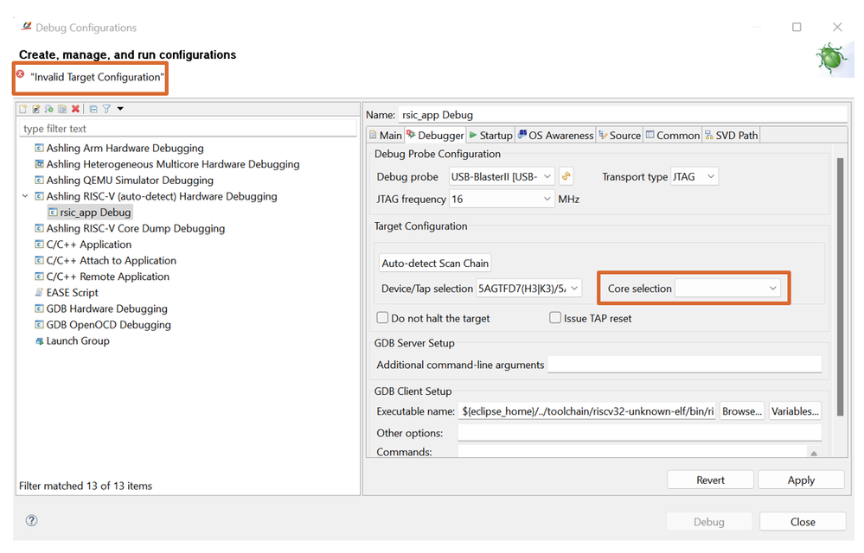Collapse all configuration tree entries
Screen dimensions: 864x553
tap(93, 109)
